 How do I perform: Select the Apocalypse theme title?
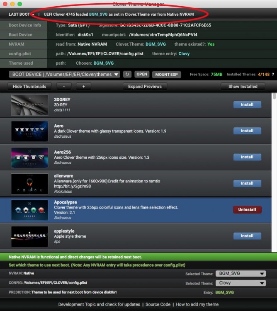point(66,202)
